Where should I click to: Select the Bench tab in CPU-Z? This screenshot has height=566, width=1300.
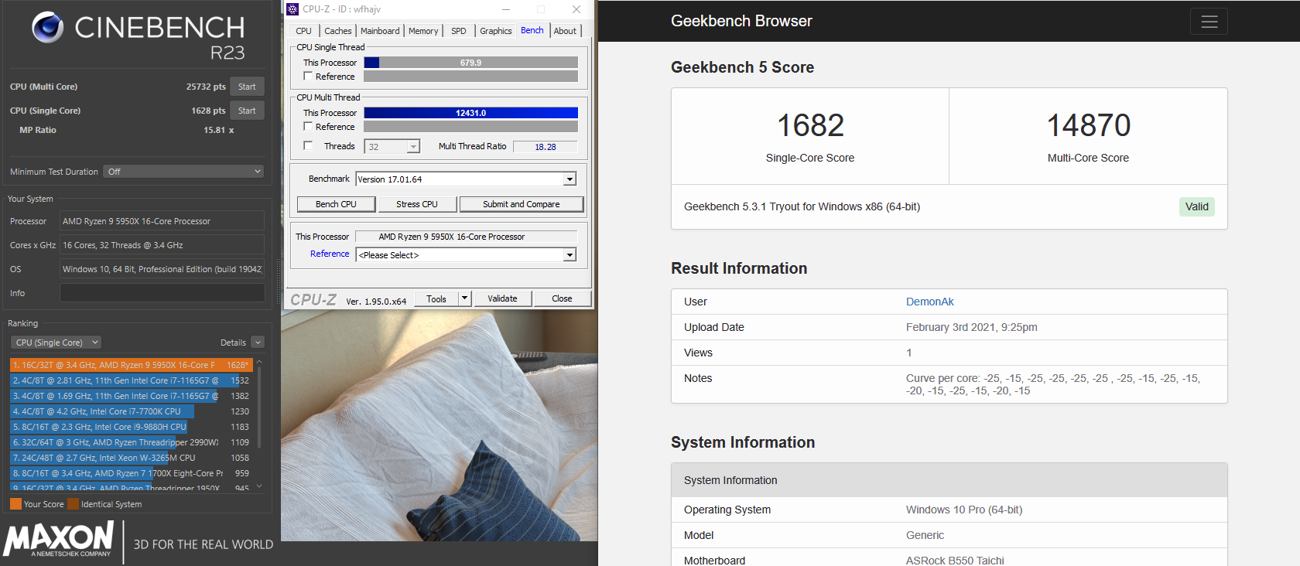[x=532, y=30]
